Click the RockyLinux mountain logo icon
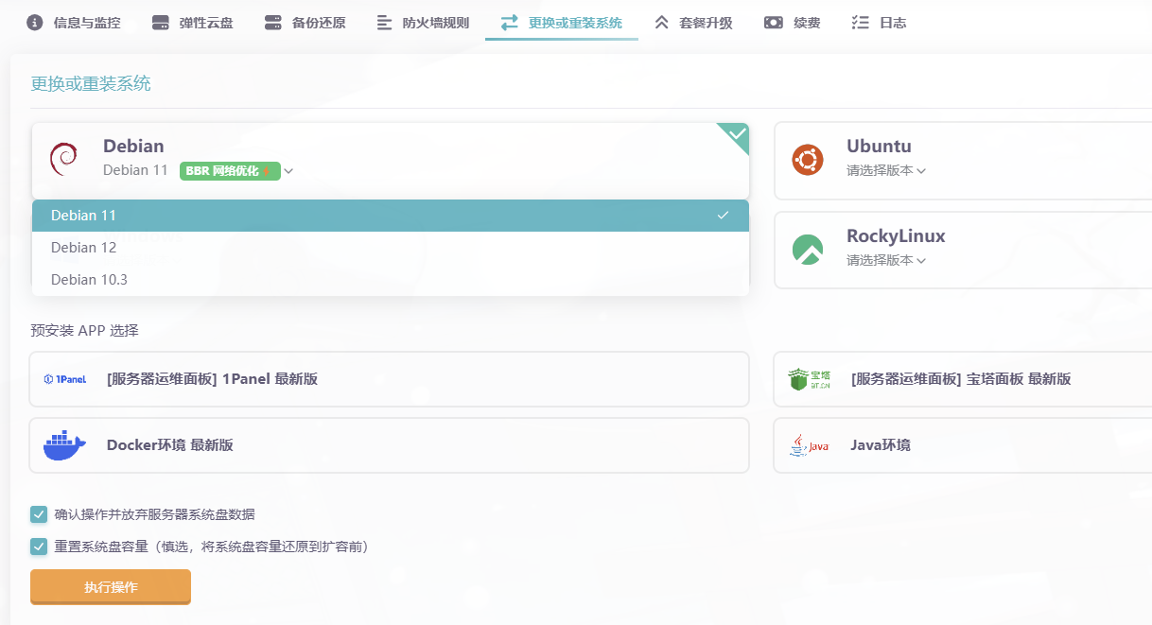 (x=808, y=250)
